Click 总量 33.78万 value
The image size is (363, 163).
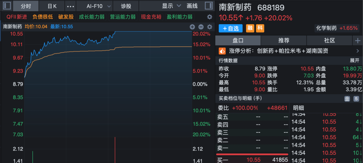coord(352,83)
